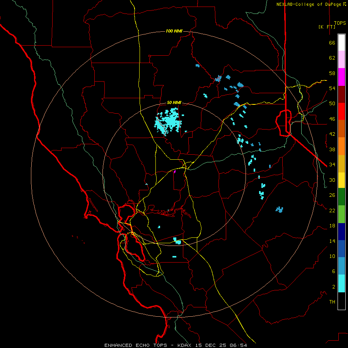Click the cyan 10 legend swatch
Screen dimensions: 348x348
(341, 283)
